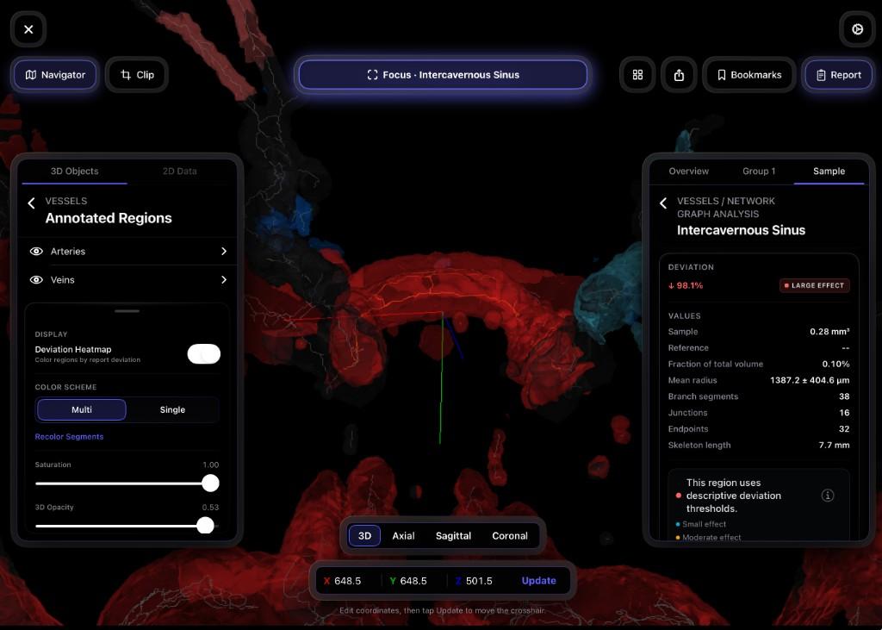Expand the Veins row chevron
882x630 pixels.
pyautogui.click(x=224, y=280)
